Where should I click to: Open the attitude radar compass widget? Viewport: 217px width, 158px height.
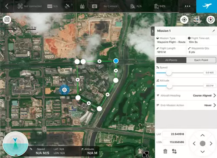(16, 144)
